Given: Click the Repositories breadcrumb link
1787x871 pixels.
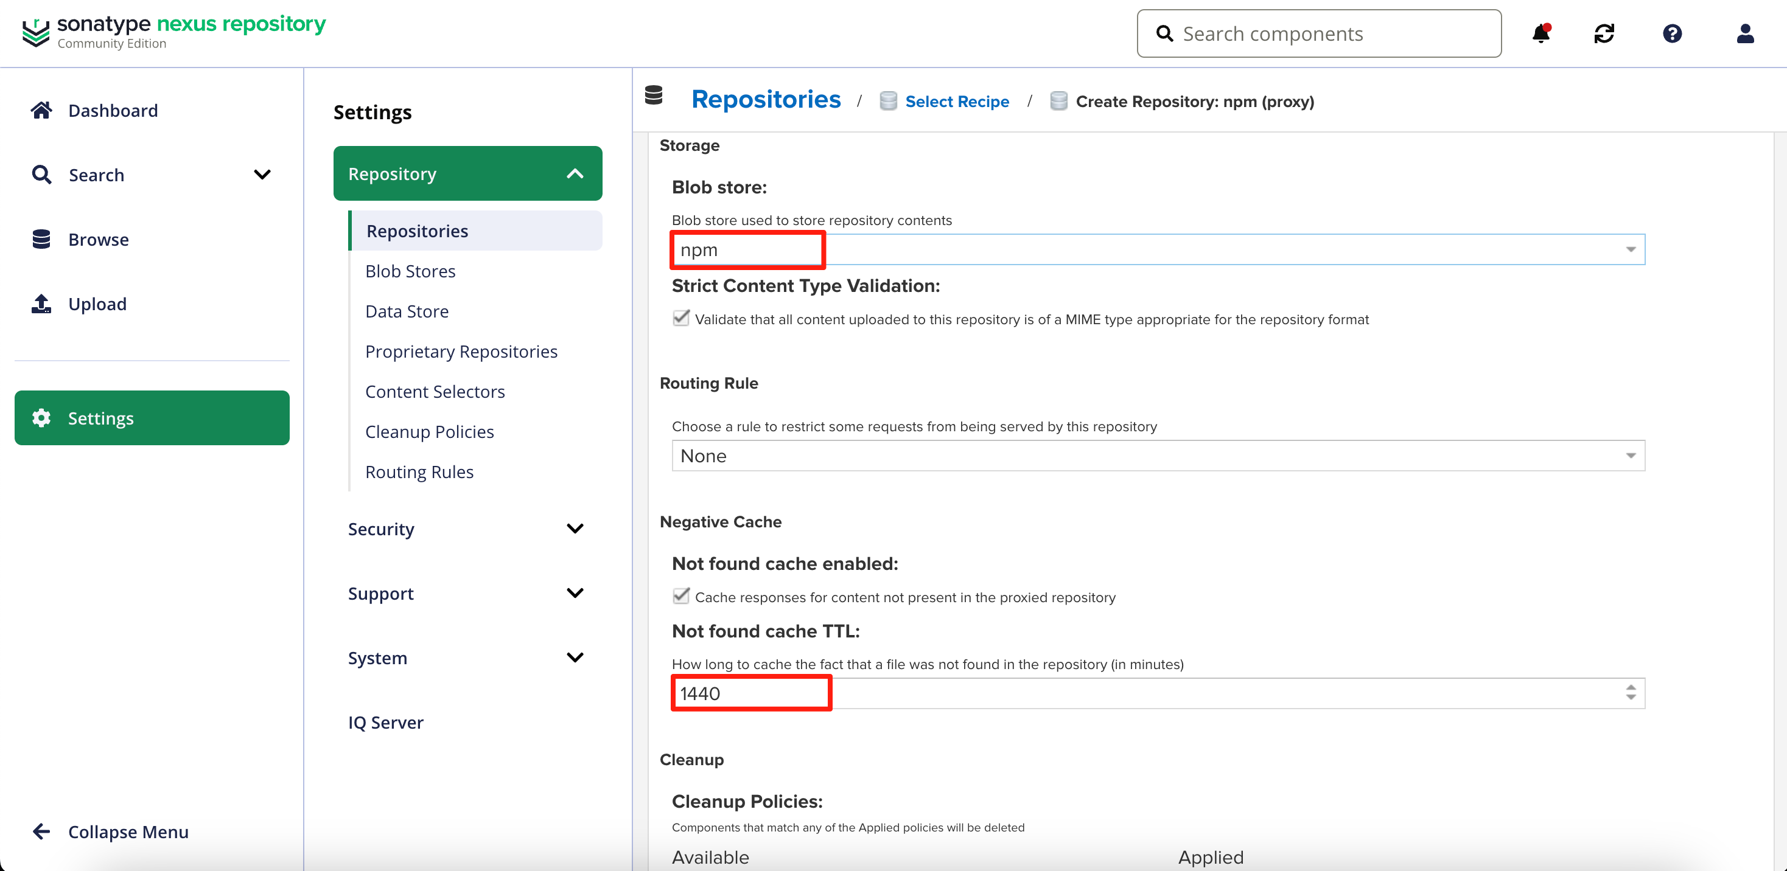Looking at the screenshot, I should pos(766,100).
